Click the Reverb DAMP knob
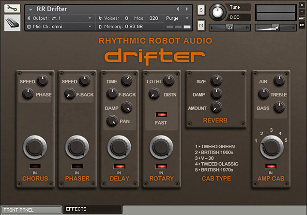This screenshot has width=307, height=215. click(x=216, y=93)
